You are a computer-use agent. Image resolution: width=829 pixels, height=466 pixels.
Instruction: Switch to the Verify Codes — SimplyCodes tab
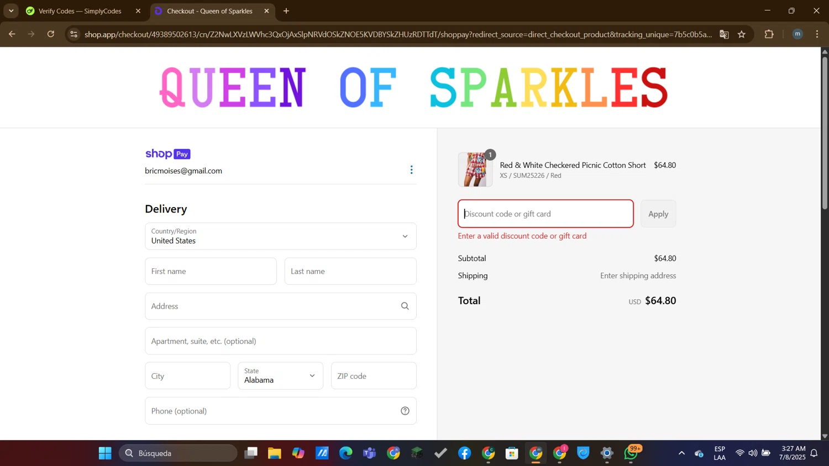click(x=80, y=11)
